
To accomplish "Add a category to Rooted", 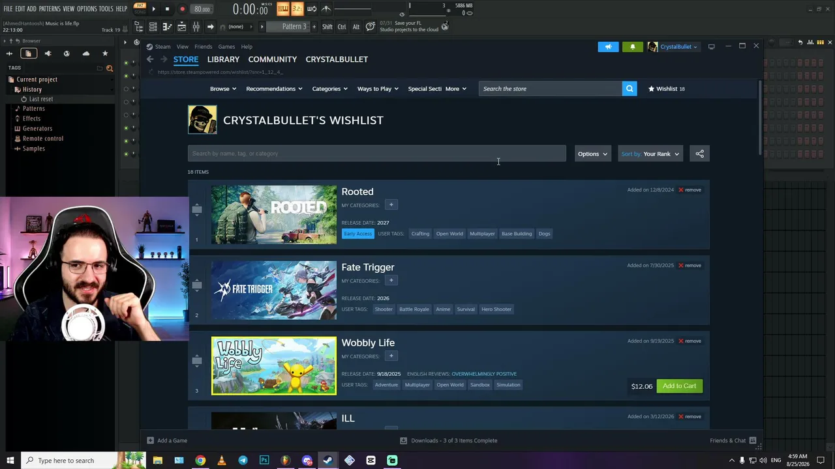I will (391, 205).
